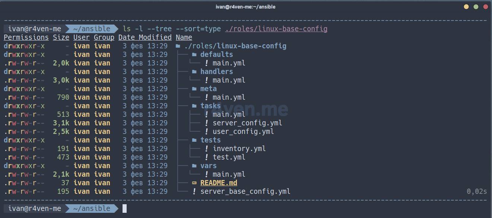Click the folder icon beside vars

point(194,166)
